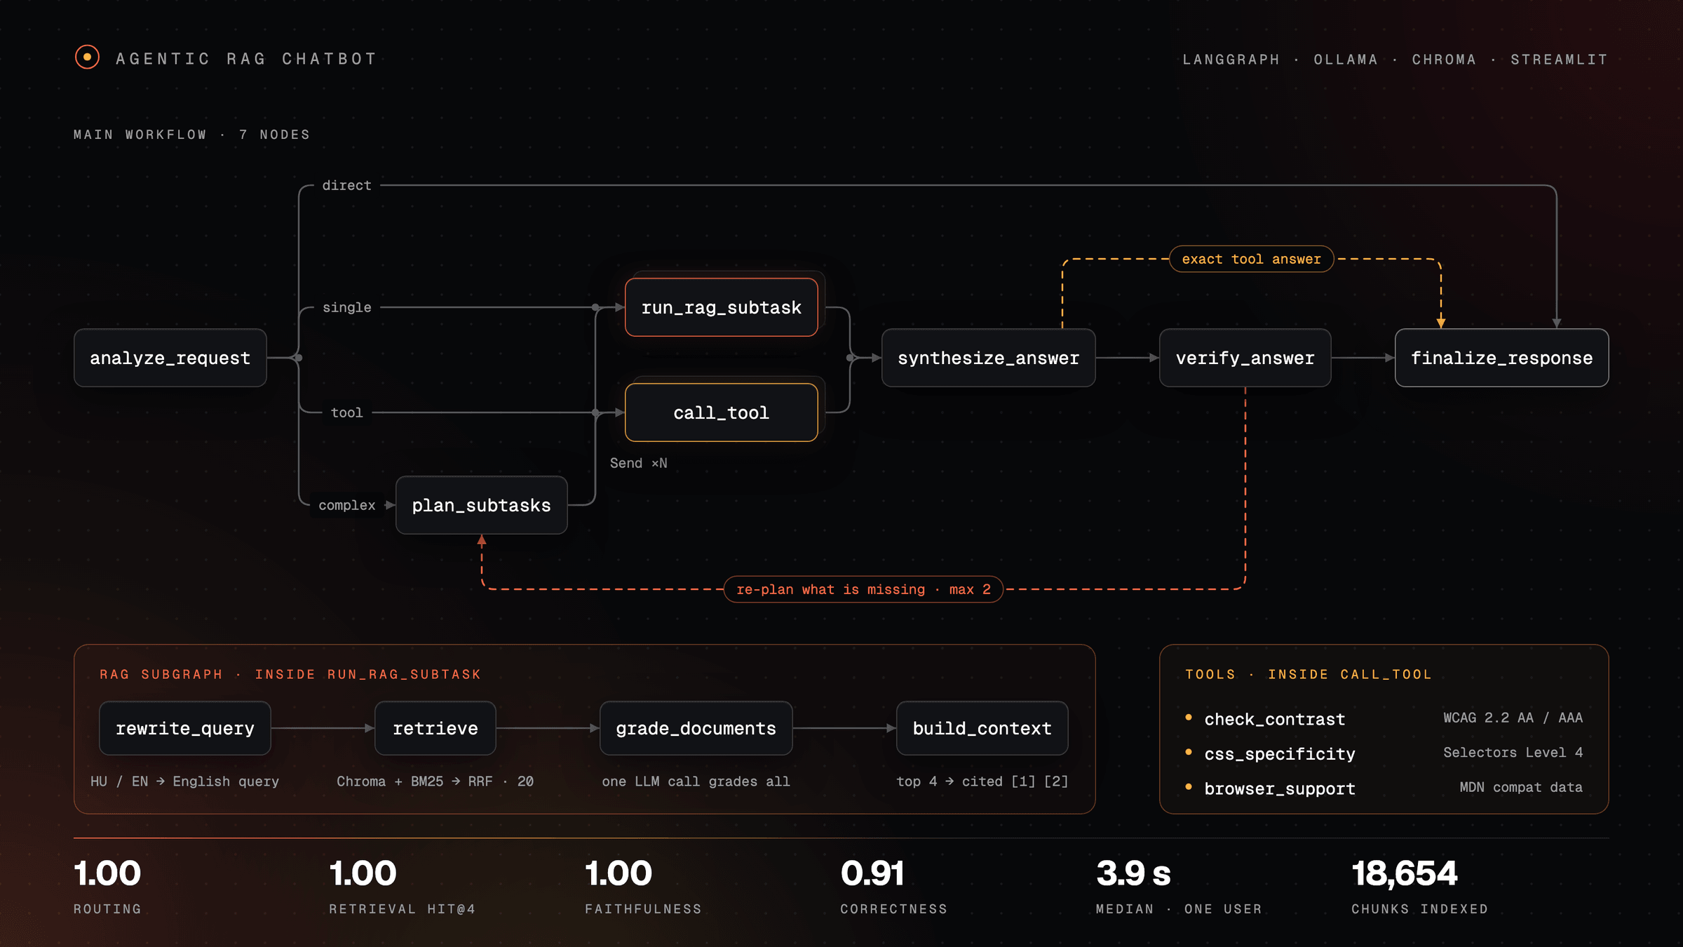
Task: Click the grade_documents subgraph node
Action: 696,728
